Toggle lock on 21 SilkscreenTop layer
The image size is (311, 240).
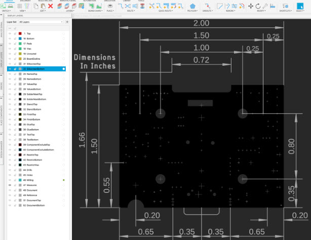15,64
